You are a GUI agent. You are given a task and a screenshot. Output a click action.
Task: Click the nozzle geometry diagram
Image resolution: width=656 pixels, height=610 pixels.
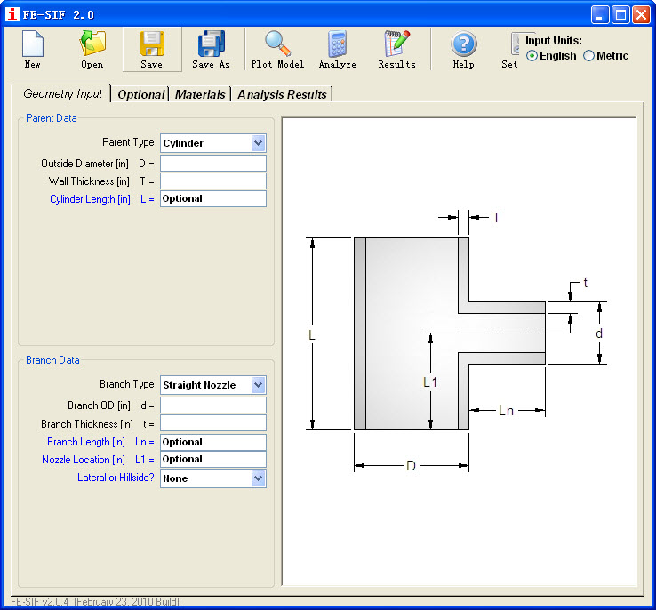tap(459, 351)
